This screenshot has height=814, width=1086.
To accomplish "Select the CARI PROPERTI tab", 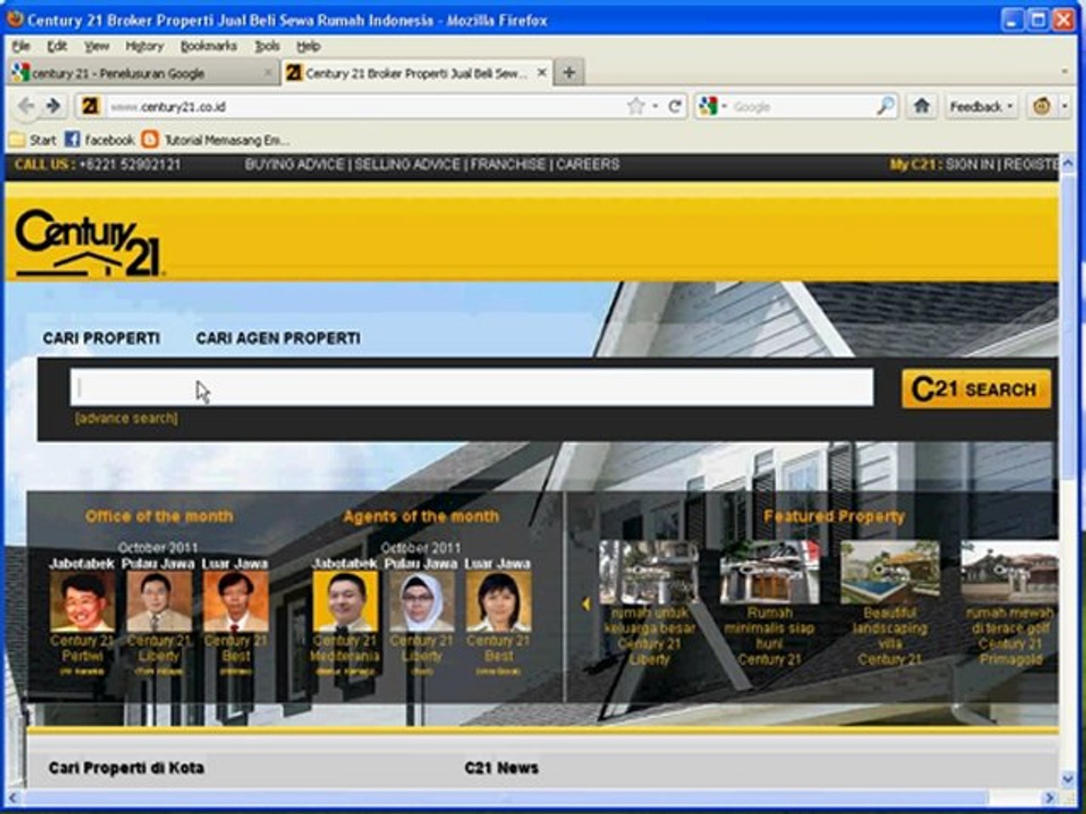I will [101, 338].
